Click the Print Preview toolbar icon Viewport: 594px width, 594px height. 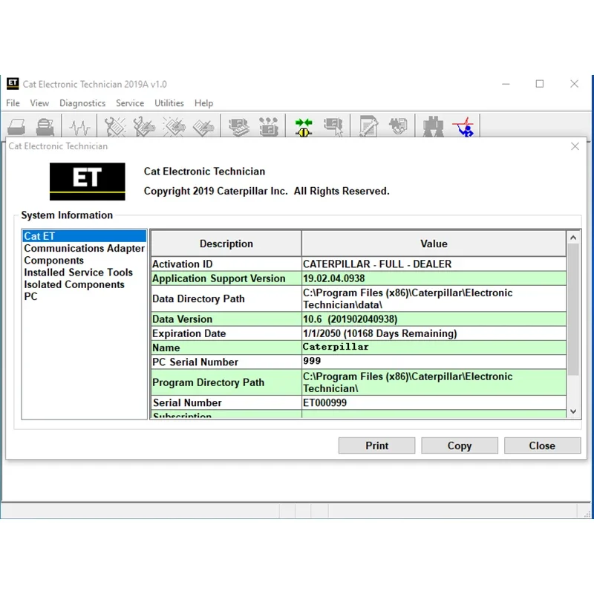45,126
